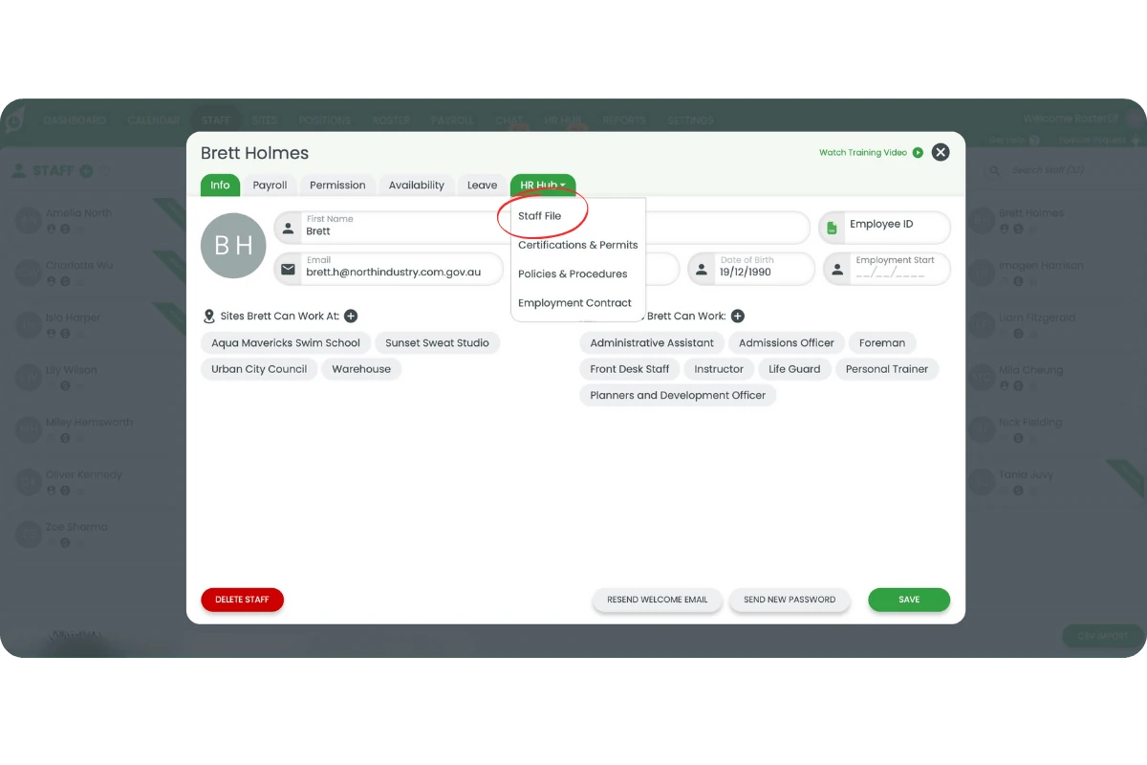Viewport: 1147px width, 765px height.
Task: Click the BH avatar circle
Action: pos(233,246)
